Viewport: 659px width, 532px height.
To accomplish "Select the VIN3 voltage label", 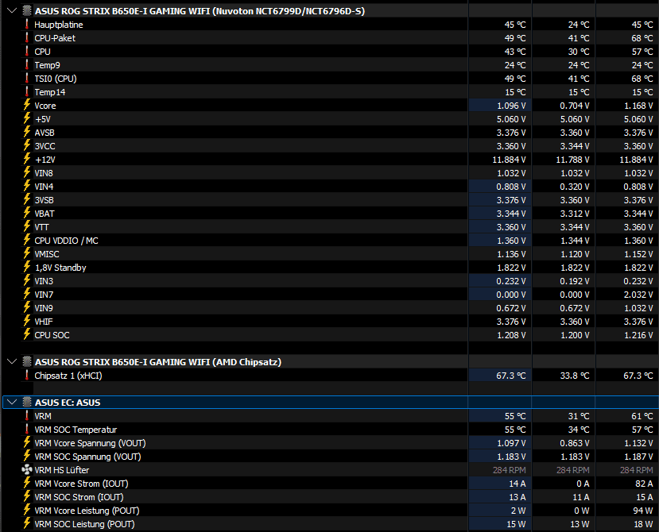I will click(44, 281).
